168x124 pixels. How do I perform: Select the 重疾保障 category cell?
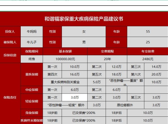pyautogui.click(x=32, y=74)
